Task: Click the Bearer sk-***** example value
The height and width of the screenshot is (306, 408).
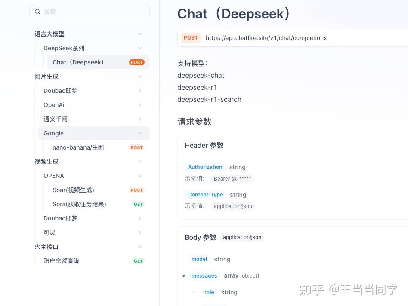Action: pyautogui.click(x=232, y=179)
